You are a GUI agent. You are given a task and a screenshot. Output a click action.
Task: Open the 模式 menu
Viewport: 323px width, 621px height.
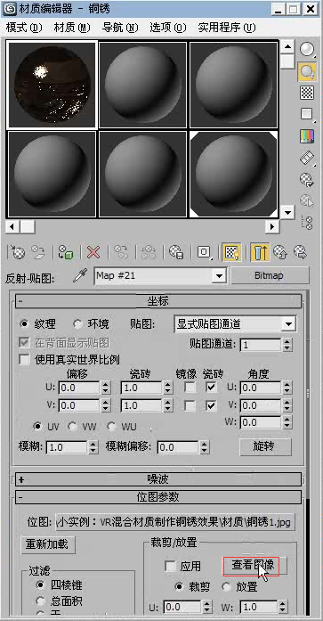point(24,28)
